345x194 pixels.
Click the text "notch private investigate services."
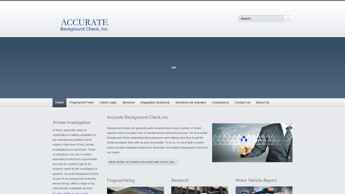73,188
